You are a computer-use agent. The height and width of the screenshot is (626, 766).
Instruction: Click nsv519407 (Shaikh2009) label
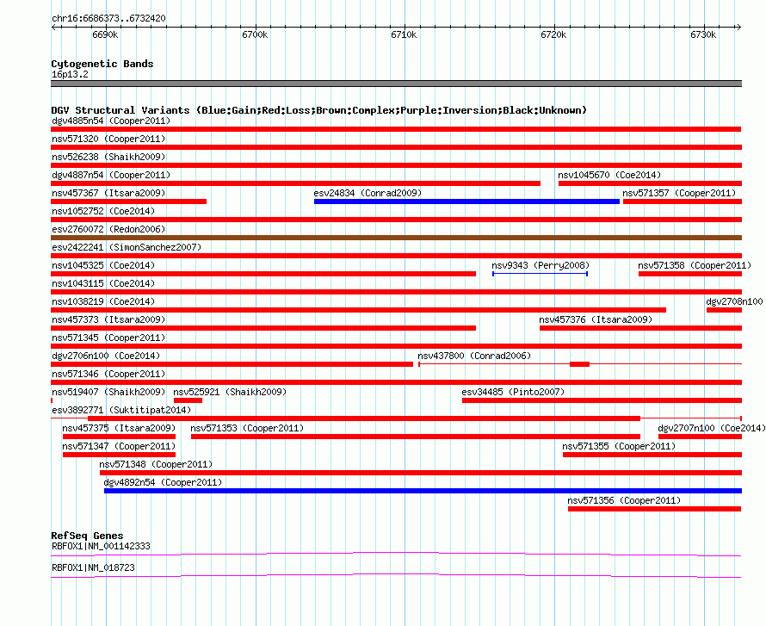(x=108, y=392)
